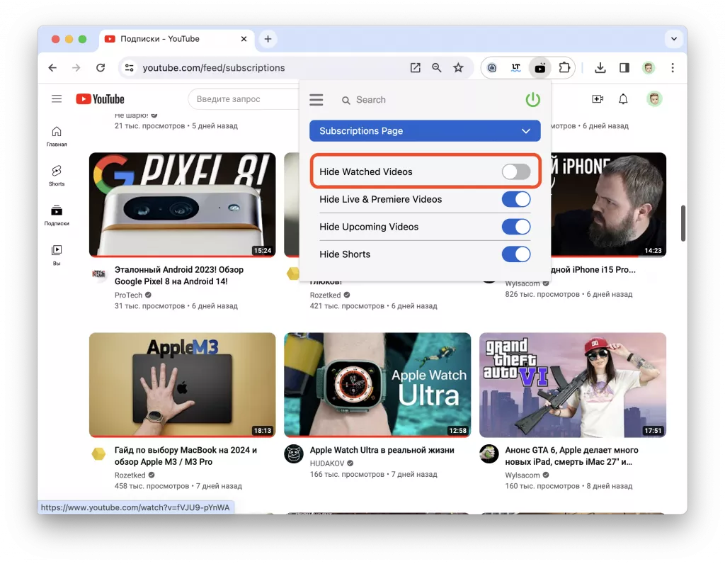Turn off Hide Upcoming Videos
The image size is (725, 564).
(516, 227)
